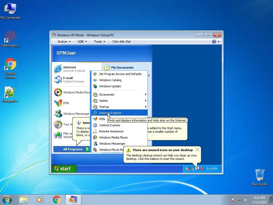Click Windows 7 taskbar clock
The height and width of the screenshot is (205, 273).
click(259, 200)
